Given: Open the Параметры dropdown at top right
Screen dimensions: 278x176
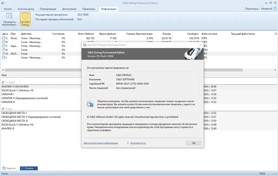Looking at the screenshot, I should point(252,9).
